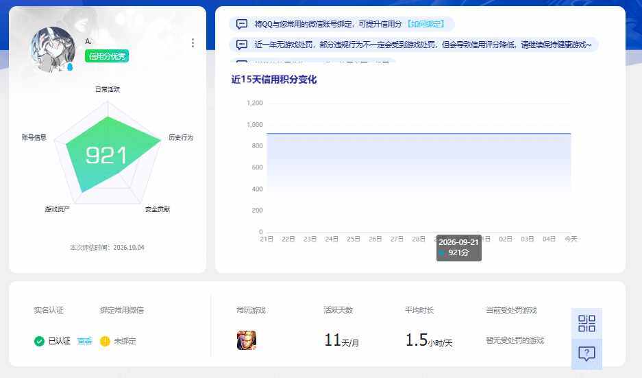642x378 pixels.
Task: Click the 游戏资产 radar axis label
Action: coord(58,209)
